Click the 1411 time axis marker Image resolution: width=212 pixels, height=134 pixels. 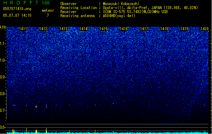pyautogui.click(x=23, y=29)
